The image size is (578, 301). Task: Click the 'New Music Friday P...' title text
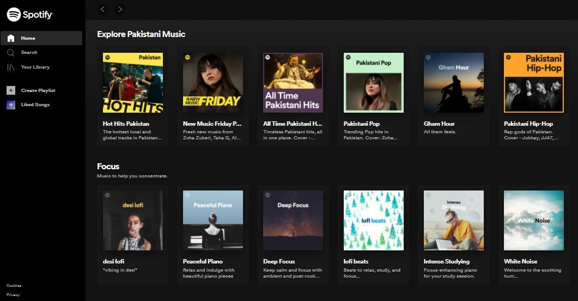click(212, 124)
